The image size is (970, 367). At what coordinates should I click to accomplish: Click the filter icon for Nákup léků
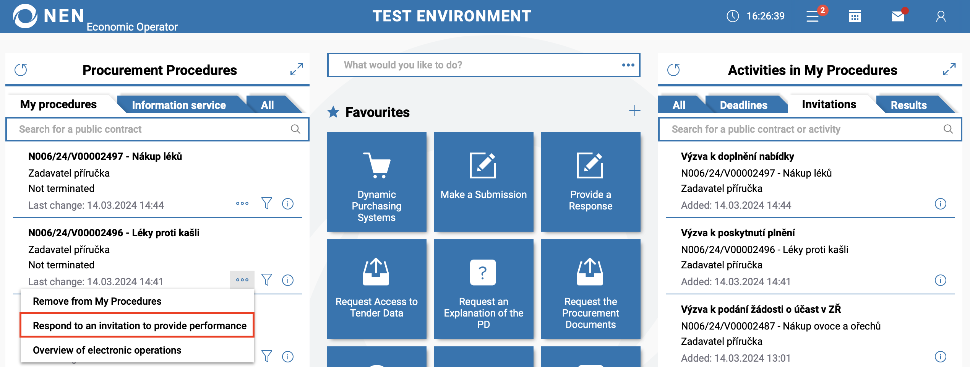pos(267,203)
